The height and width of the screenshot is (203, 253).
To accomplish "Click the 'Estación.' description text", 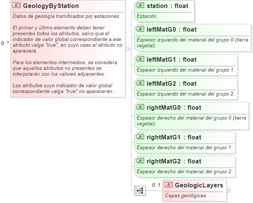I will [147, 16].
